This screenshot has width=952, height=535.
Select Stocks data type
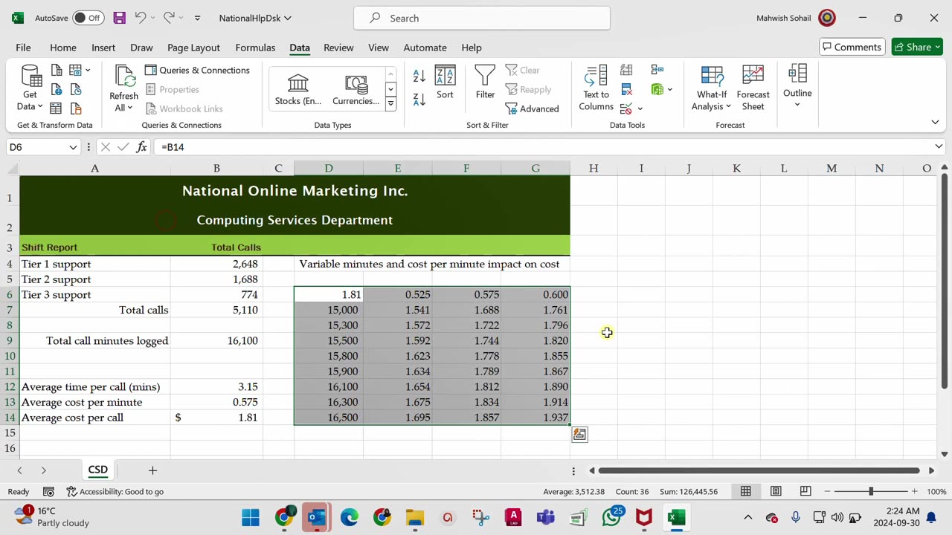tap(297, 88)
